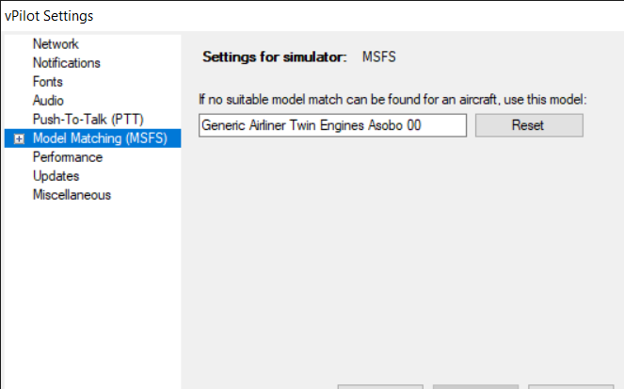Viewport: 624px width, 389px height.
Task: Click the middle partially visible bottom button
Action: tap(475, 386)
